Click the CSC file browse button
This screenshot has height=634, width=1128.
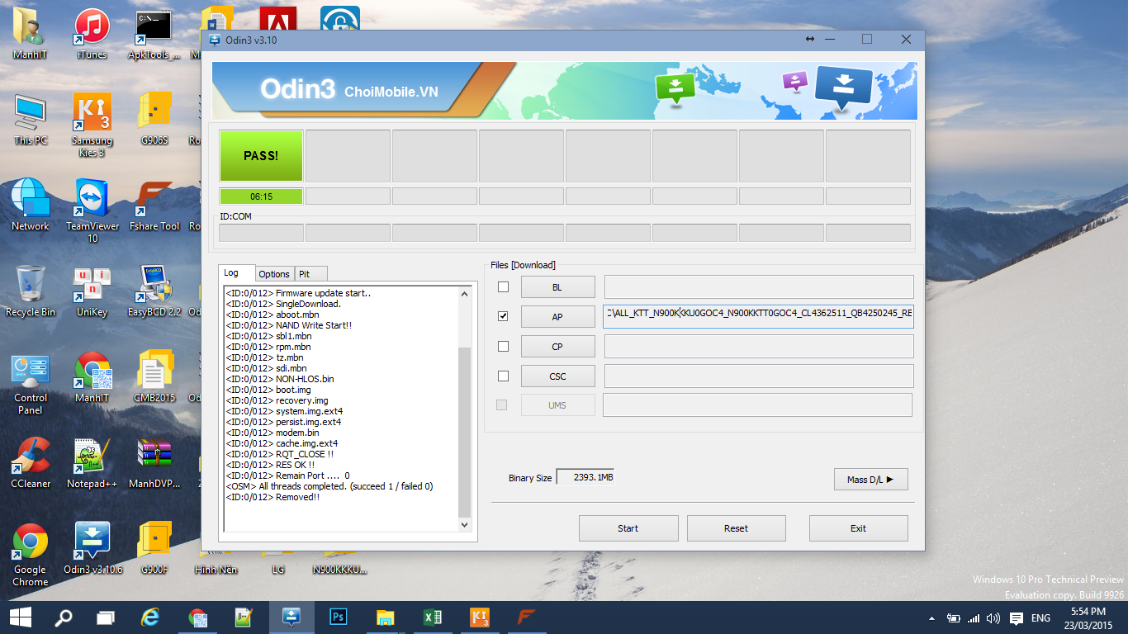click(x=557, y=376)
